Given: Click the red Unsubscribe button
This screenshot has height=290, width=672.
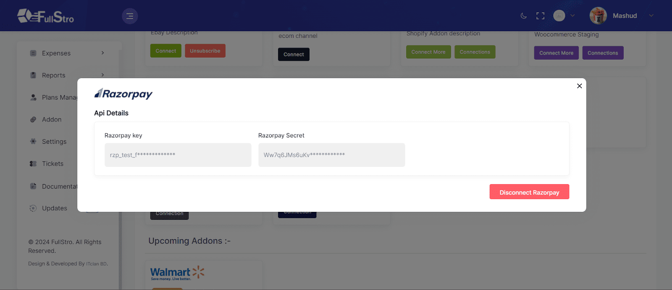Looking at the screenshot, I should point(205,51).
